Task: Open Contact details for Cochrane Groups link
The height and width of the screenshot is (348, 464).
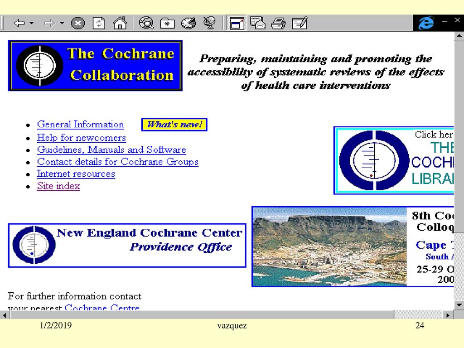Action: (x=118, y=162)
